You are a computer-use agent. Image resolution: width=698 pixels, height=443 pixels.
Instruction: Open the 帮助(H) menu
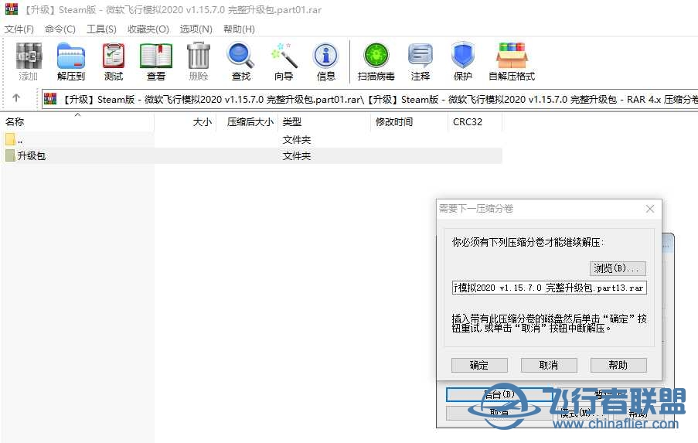[x=239, y=29]
